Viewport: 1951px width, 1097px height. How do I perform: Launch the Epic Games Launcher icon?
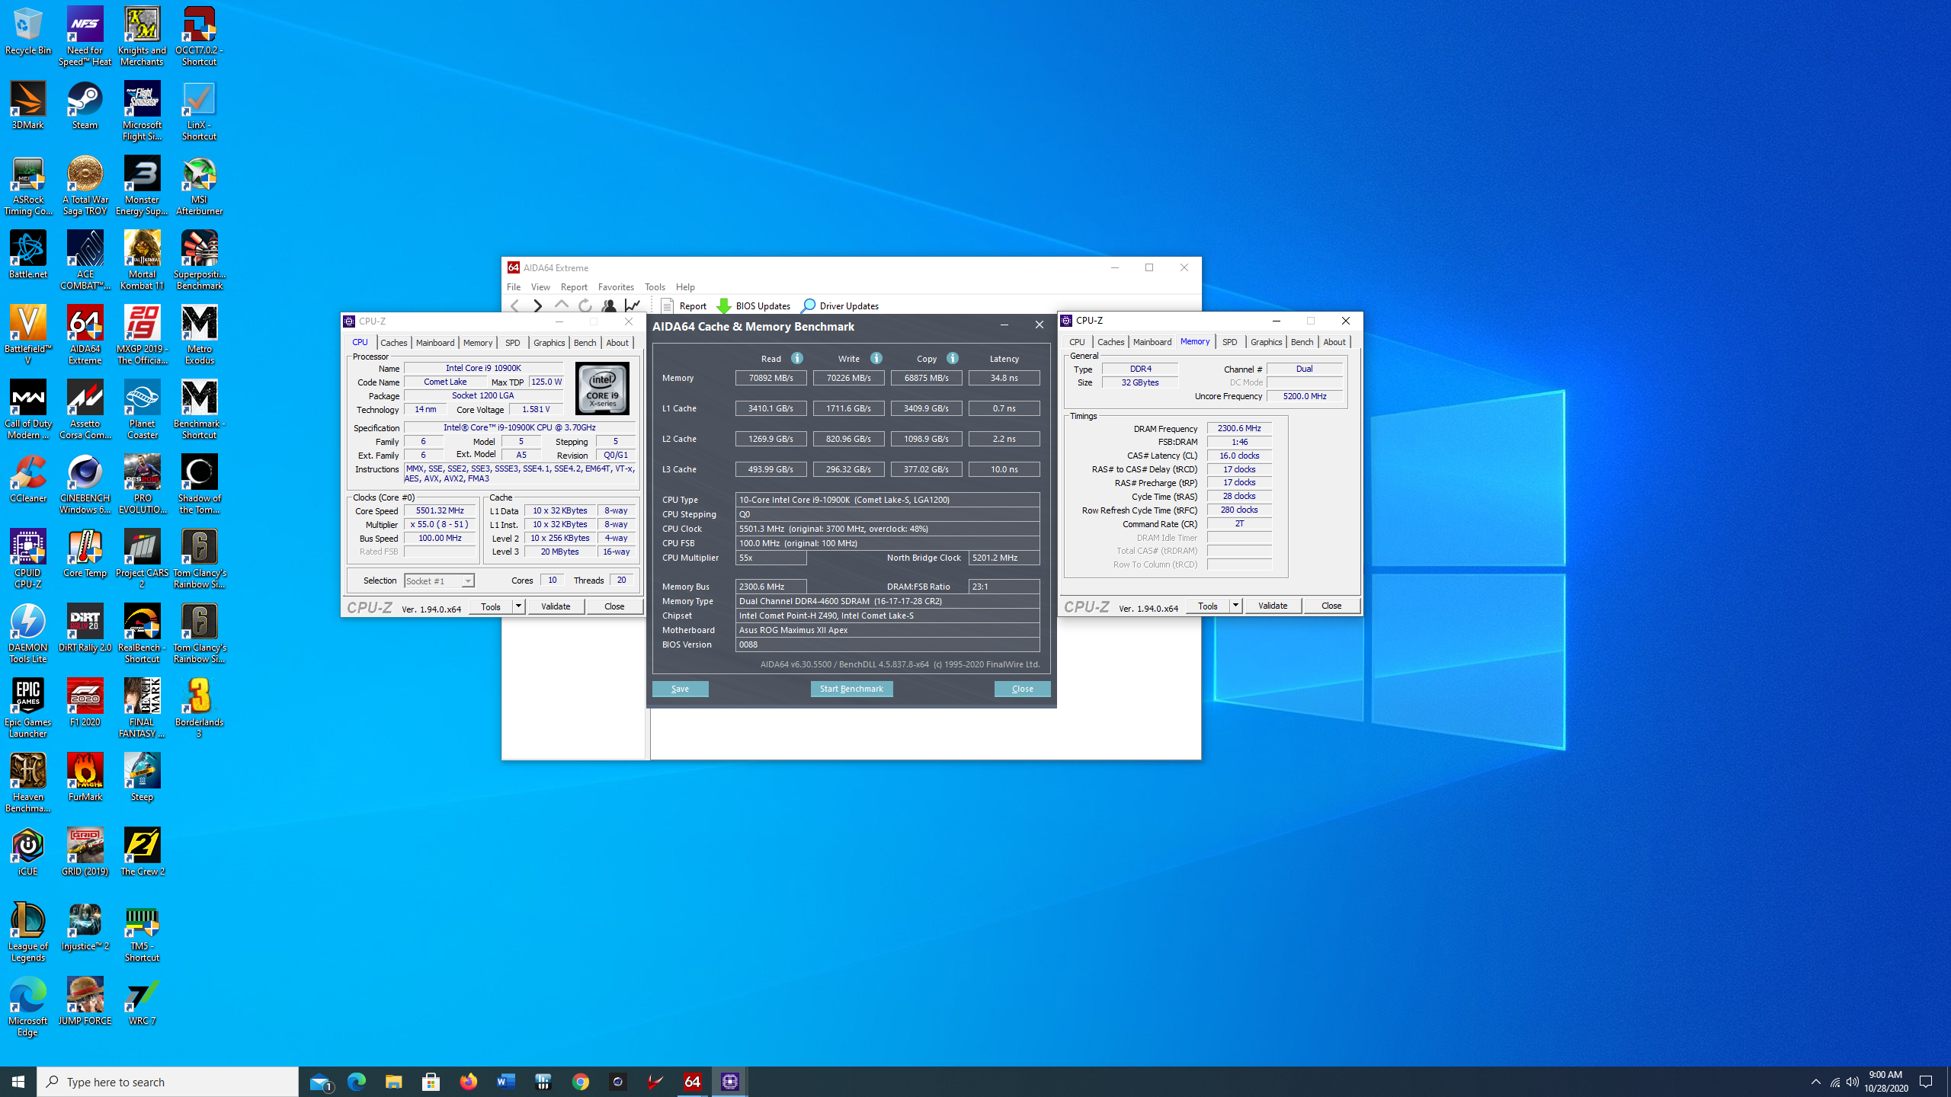pyautogui.click(x=28, y=709)
